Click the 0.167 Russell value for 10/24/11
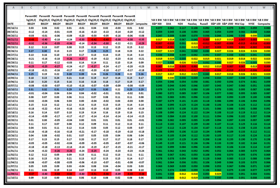This screenshot has width=280, height=188. [204, 128]
